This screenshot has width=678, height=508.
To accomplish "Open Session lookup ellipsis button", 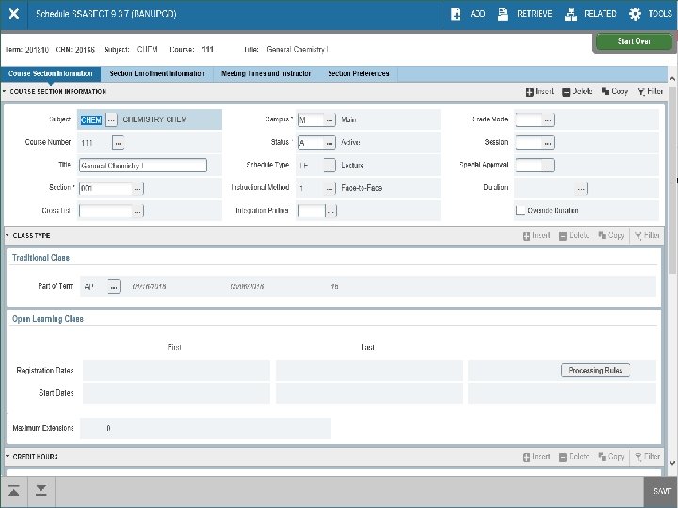I will [x=548, y=143].
